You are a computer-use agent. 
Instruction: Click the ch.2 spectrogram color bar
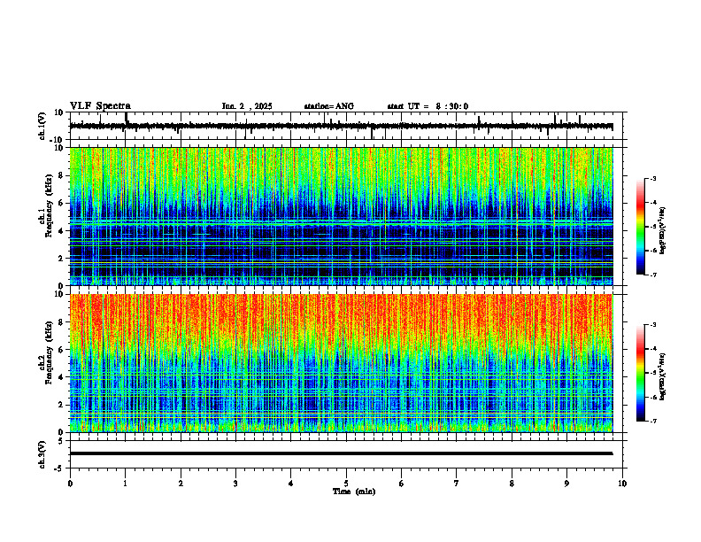(641, 373)
